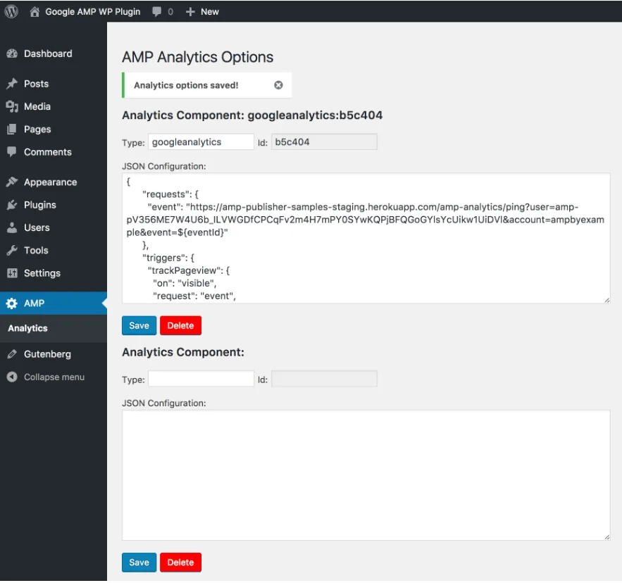
Task: Click the empty JSON Configuration textarea
Action: [366, 475]
